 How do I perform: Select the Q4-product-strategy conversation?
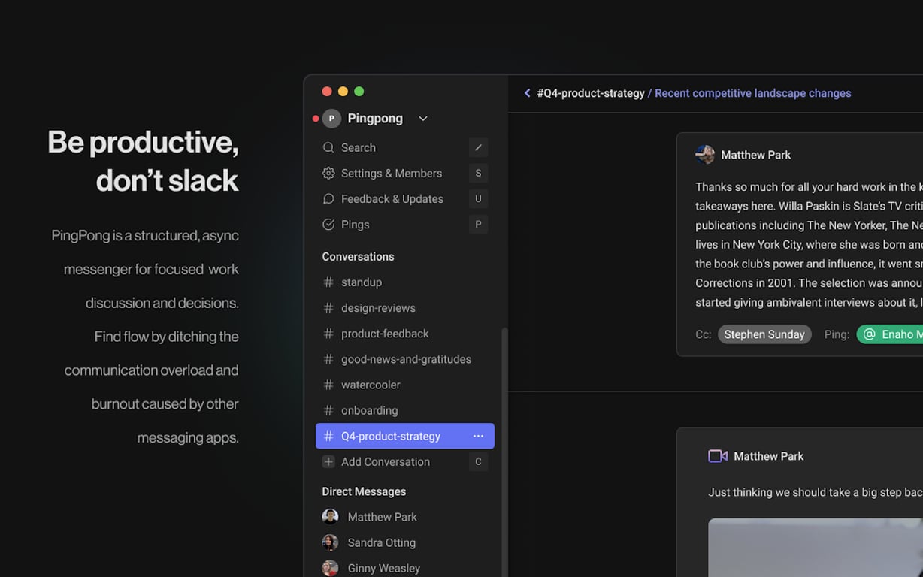[x=404, y=436]
